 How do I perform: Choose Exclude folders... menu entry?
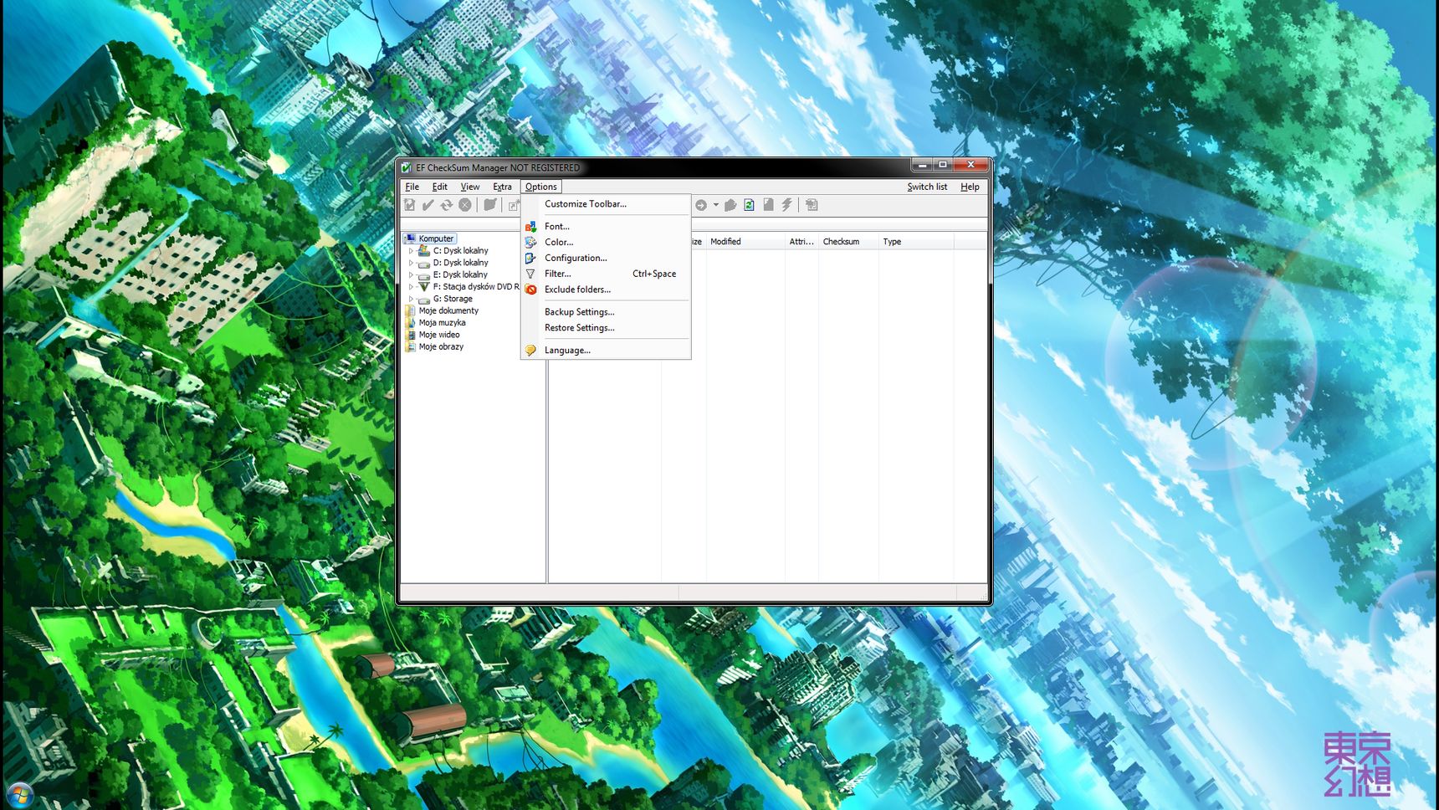click(x=606, y=290)
